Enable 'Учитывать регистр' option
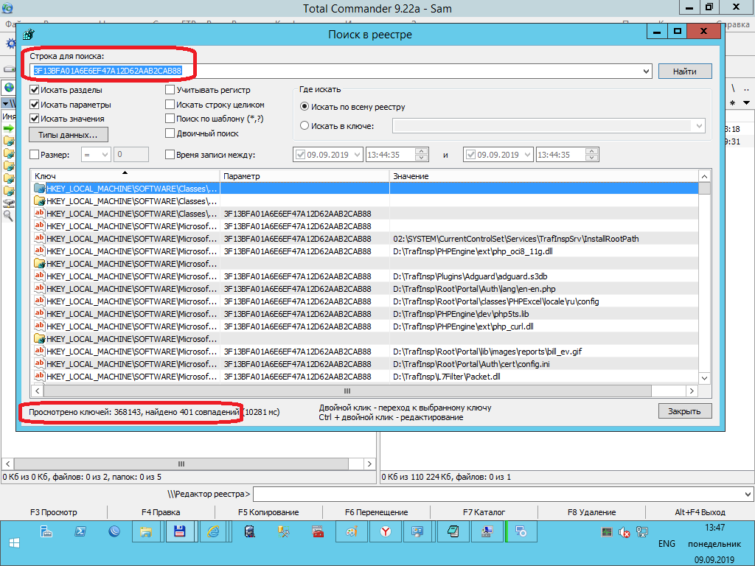The height and width of the screenshot is (566, 755). tap(170, 90)
